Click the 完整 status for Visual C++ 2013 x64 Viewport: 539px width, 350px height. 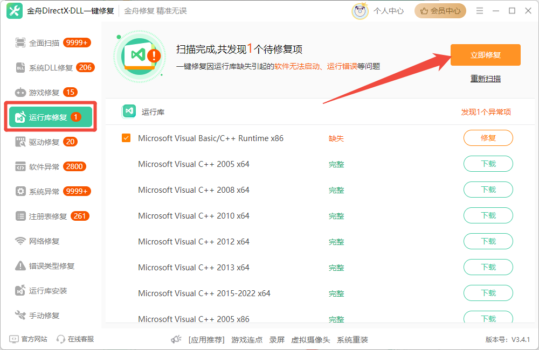pyautogui.click(x=336, y=268)
